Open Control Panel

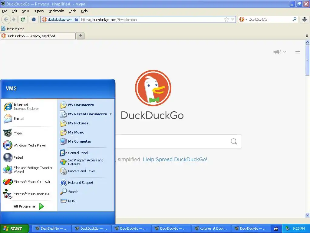coord(86,153)
